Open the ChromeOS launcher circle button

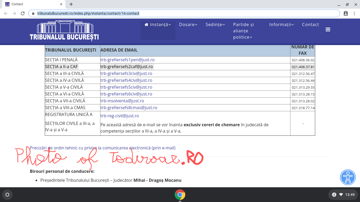click(x=7, y=195)
